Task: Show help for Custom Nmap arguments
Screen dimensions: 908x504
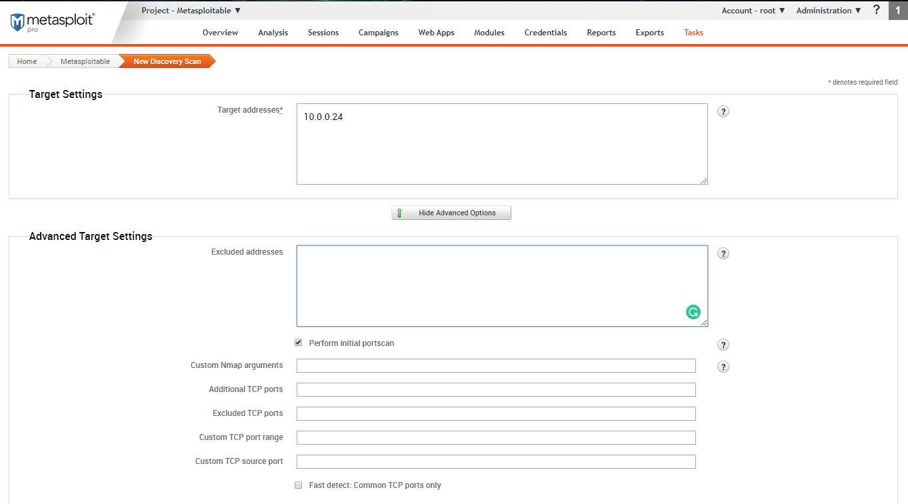Action: 723,367
